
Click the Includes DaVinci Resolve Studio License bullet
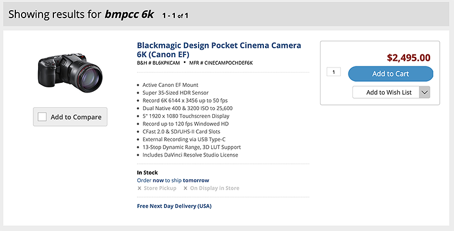tap(190, 155)
